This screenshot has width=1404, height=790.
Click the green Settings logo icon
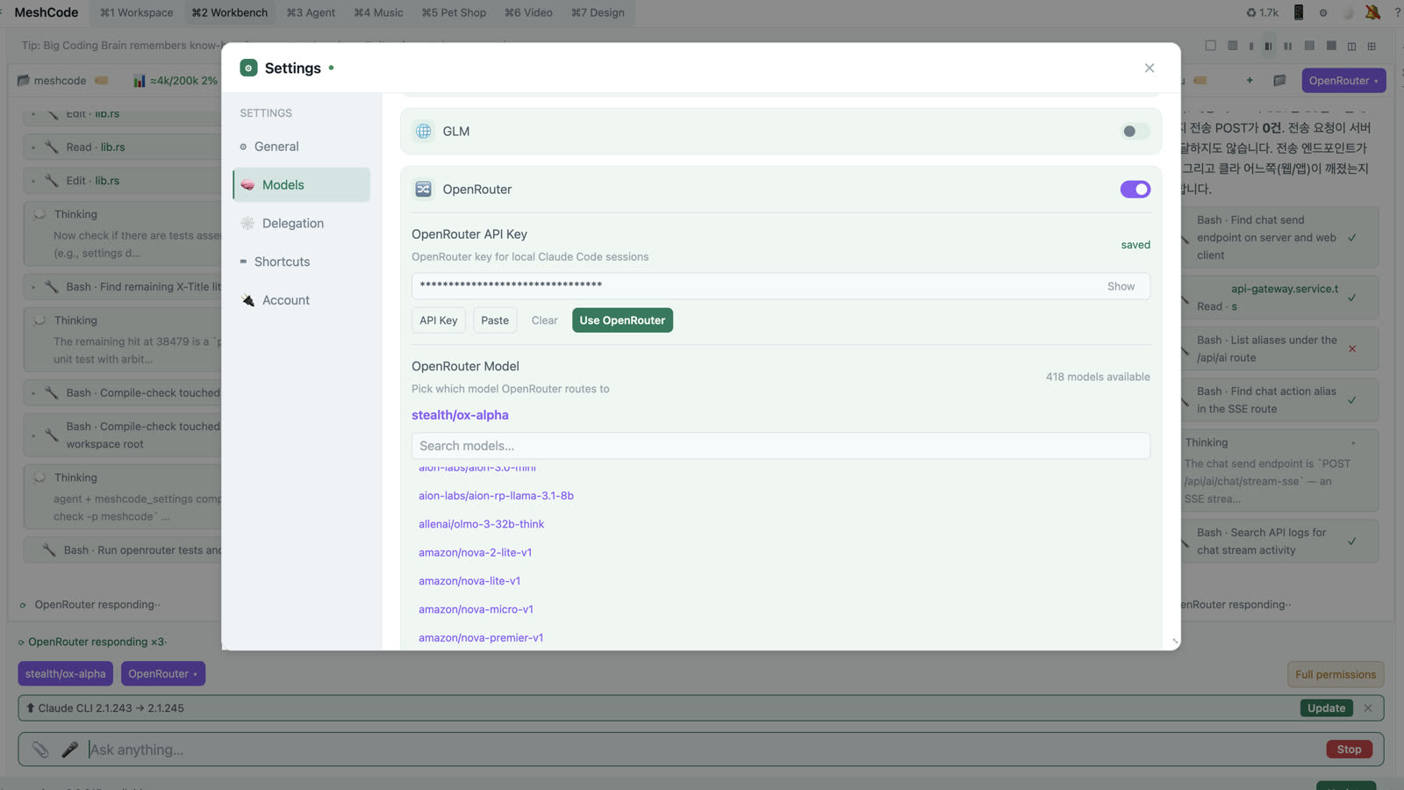249,68
